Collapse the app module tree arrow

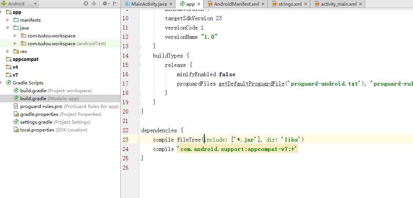pos(1,12)
